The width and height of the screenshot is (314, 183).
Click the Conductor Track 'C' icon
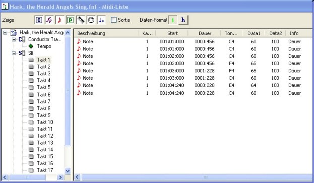pyautogui.click(x=22, y=39)
